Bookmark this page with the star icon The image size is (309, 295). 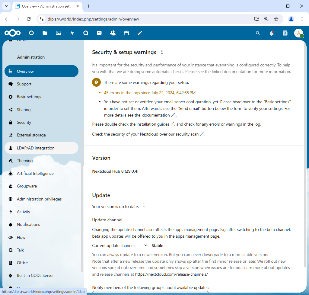(276, 19)
